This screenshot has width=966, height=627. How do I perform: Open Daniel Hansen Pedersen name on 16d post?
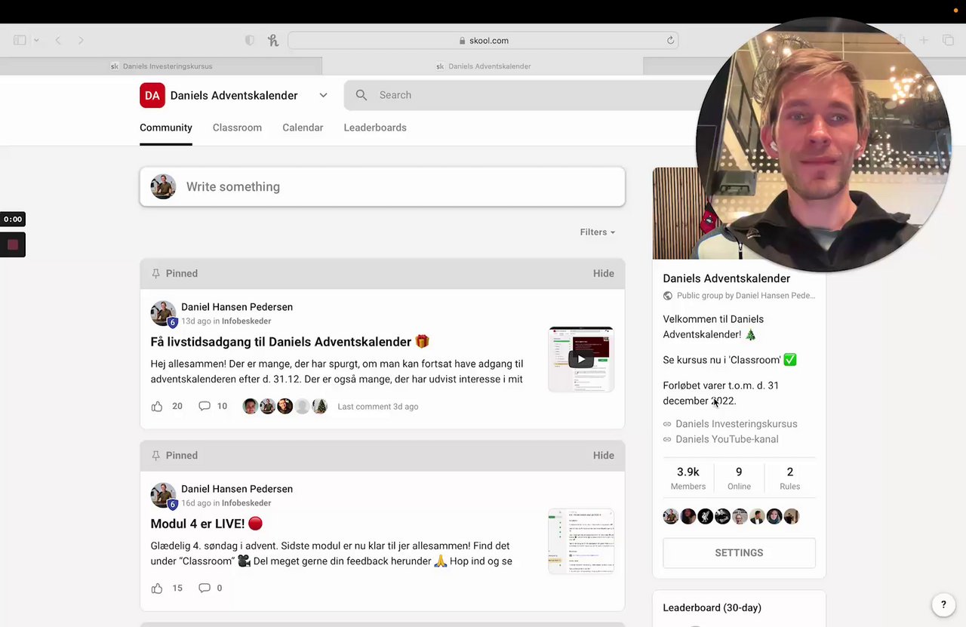click(x=237, y=489)
